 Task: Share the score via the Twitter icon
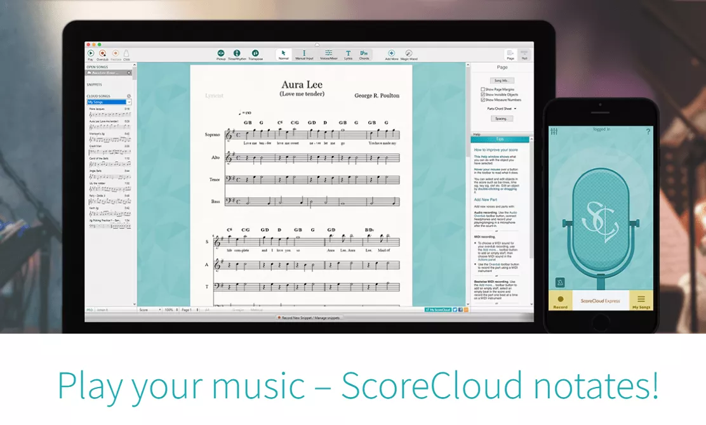coord(455,310)
